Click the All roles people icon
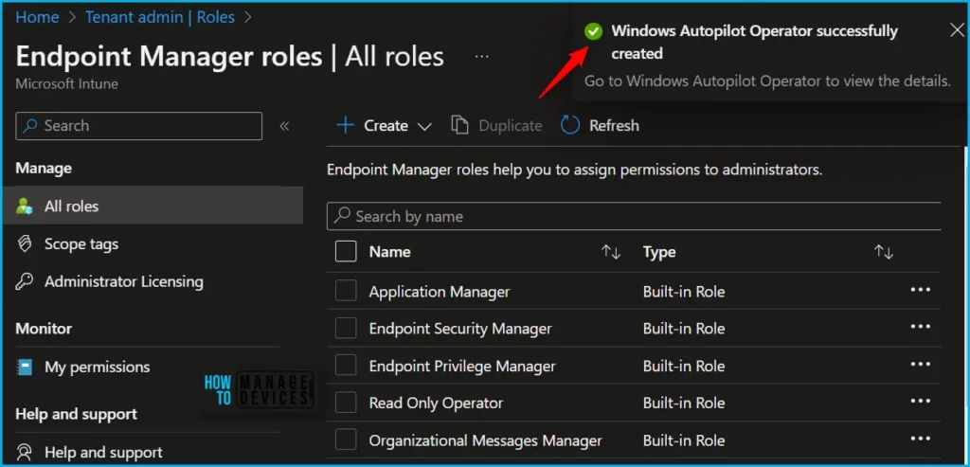 24,206
